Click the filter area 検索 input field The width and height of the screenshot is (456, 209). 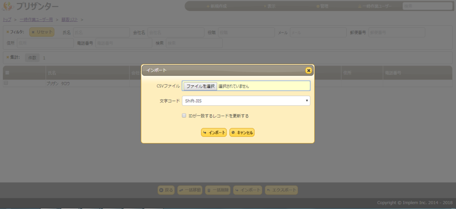coord(194,43)
